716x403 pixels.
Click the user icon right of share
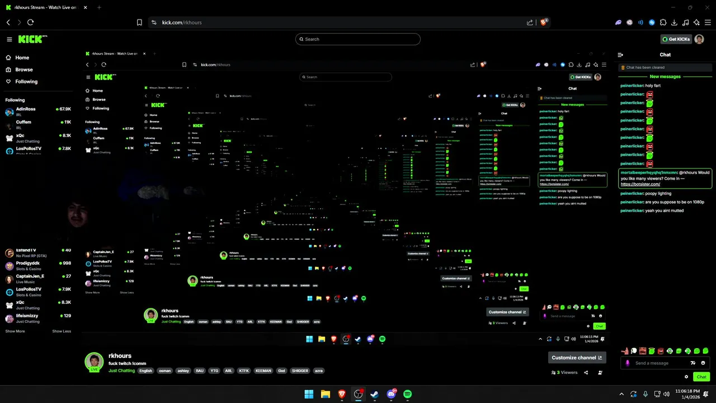[599, 372]
